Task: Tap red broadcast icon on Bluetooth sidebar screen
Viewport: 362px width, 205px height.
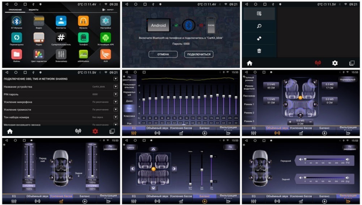Action: [x=318, y=63]
